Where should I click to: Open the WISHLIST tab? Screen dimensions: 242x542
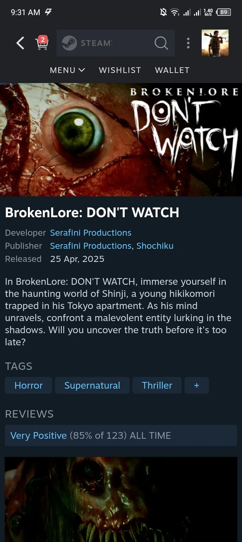coord(120,70)
